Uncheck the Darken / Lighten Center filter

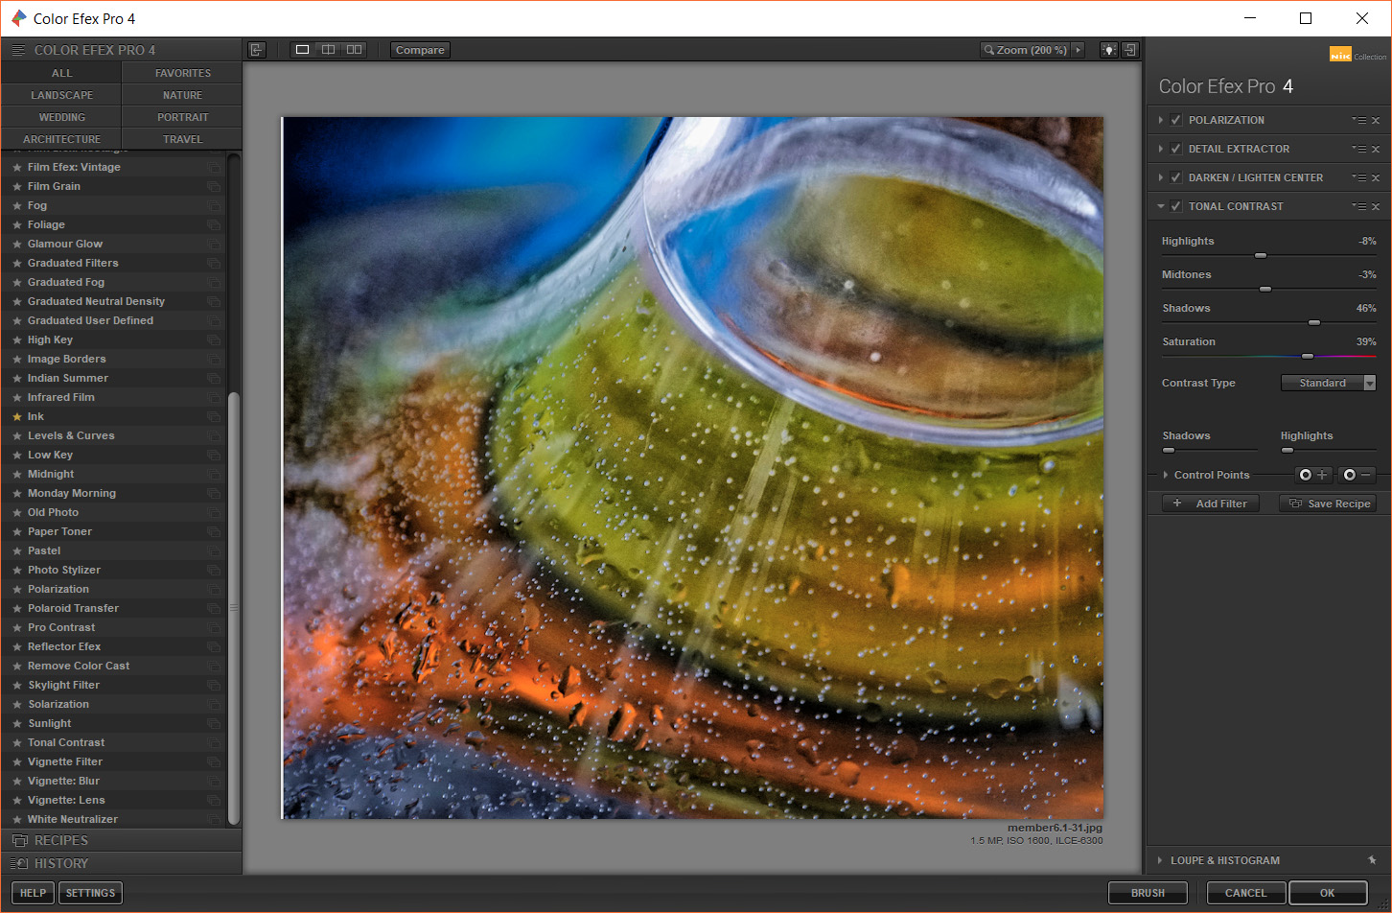1176,177
